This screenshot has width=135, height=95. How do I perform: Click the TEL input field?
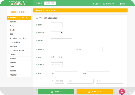(66, 74)
